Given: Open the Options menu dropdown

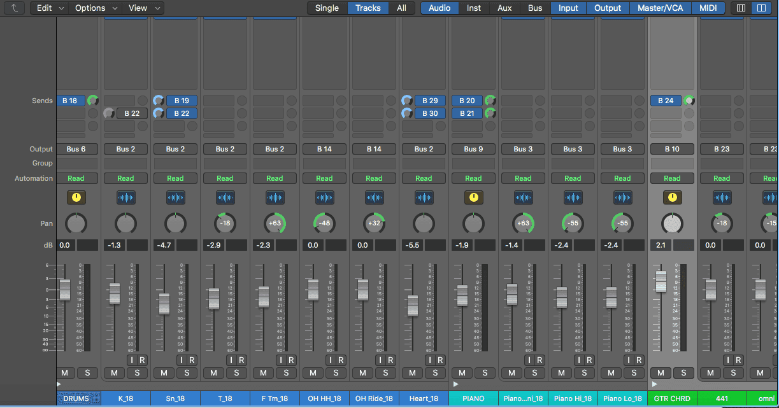Looking at the screenshot, I should click(x=96, y=8).
